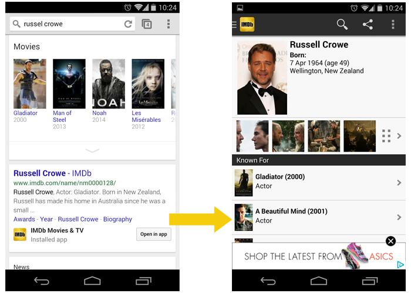Click the 'Biography' sitelink
411x293 pixels.
tap(117, 219)
